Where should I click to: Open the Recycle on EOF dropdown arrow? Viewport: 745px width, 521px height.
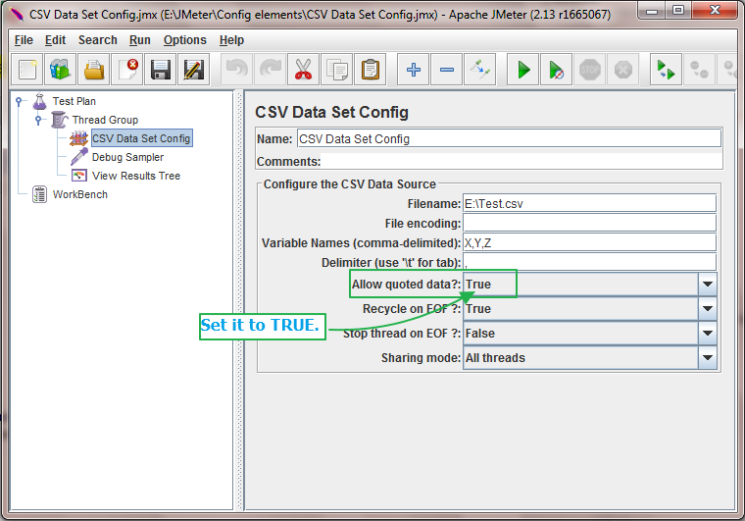click(x=708, y=308)
